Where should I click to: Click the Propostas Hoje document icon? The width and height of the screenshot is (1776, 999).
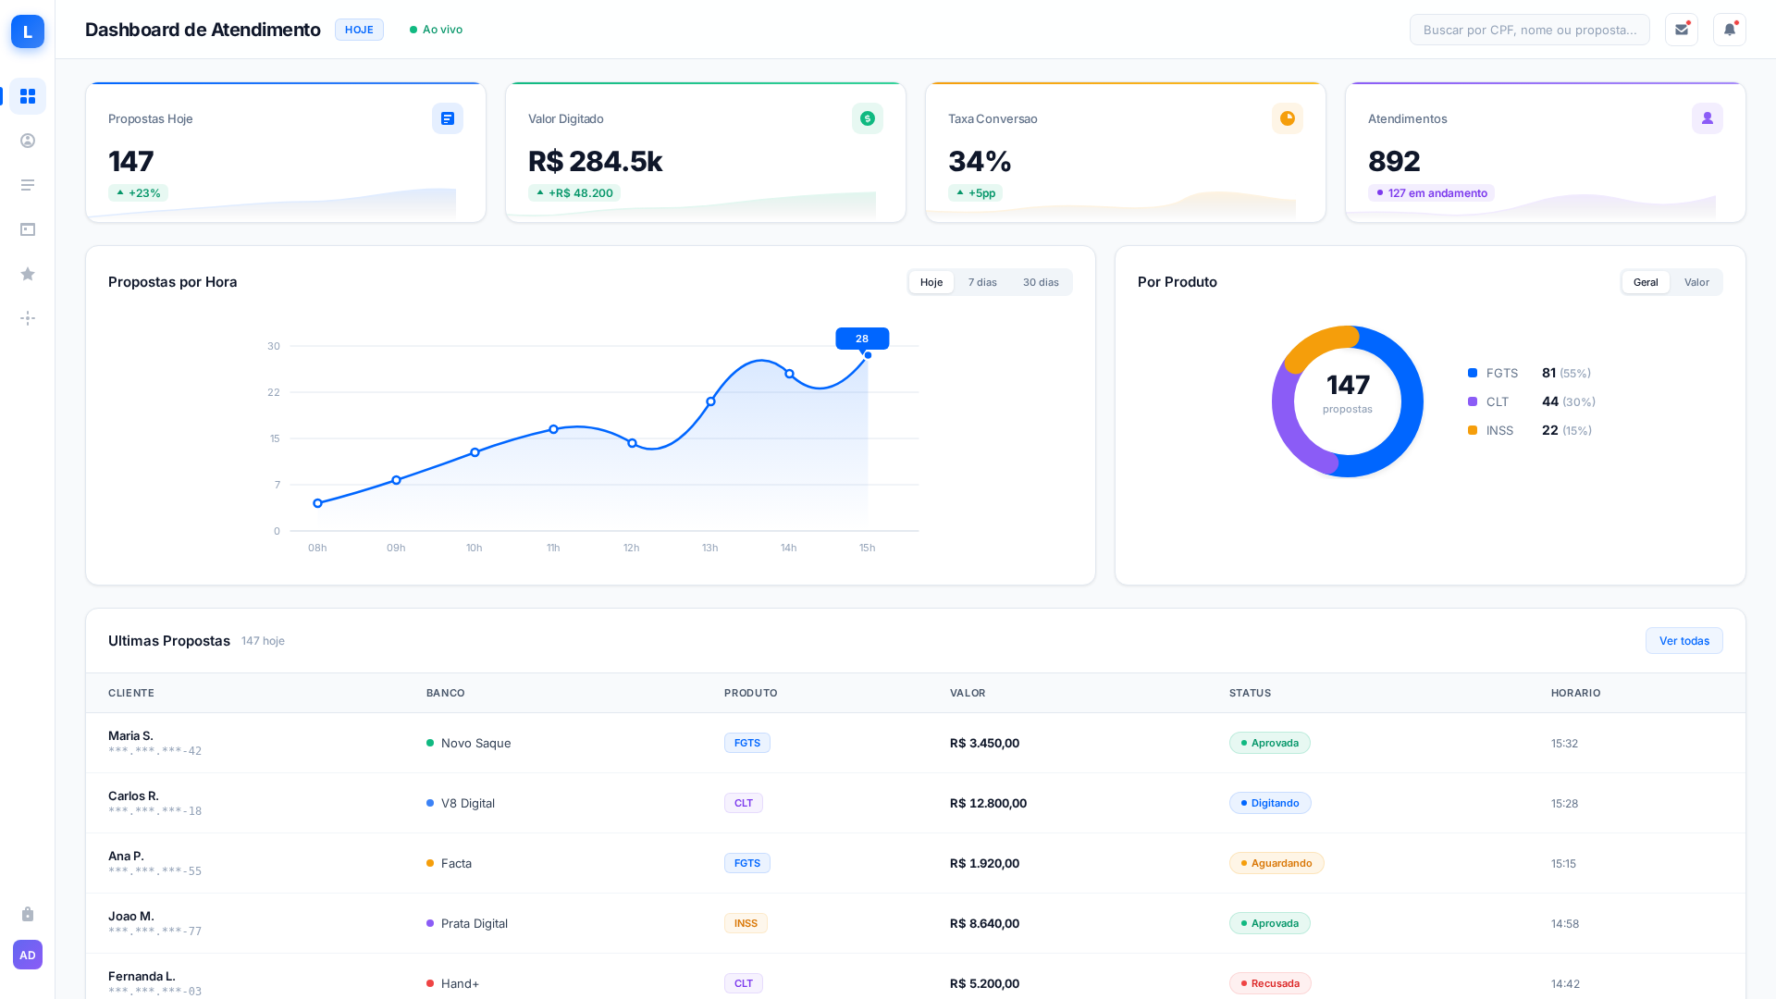[x=448, y=118]
